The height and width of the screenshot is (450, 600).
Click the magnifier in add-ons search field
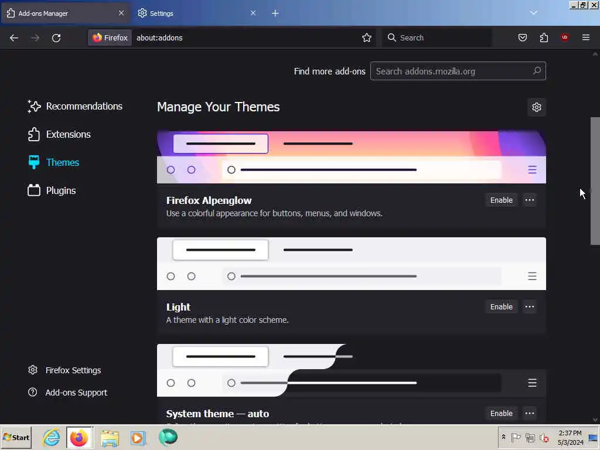coord(537,70)
